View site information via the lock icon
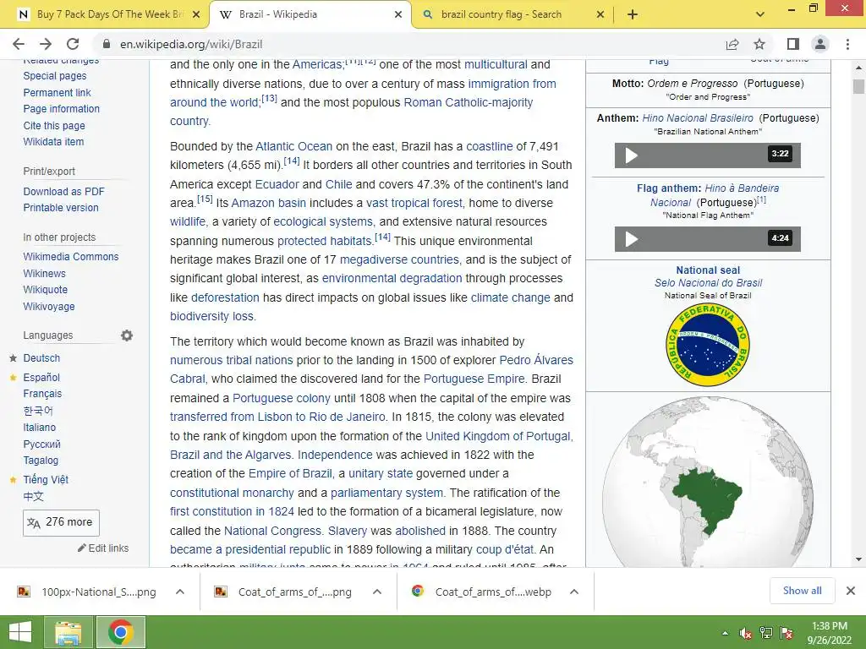 pyautogui.click(x=107, y=44)
